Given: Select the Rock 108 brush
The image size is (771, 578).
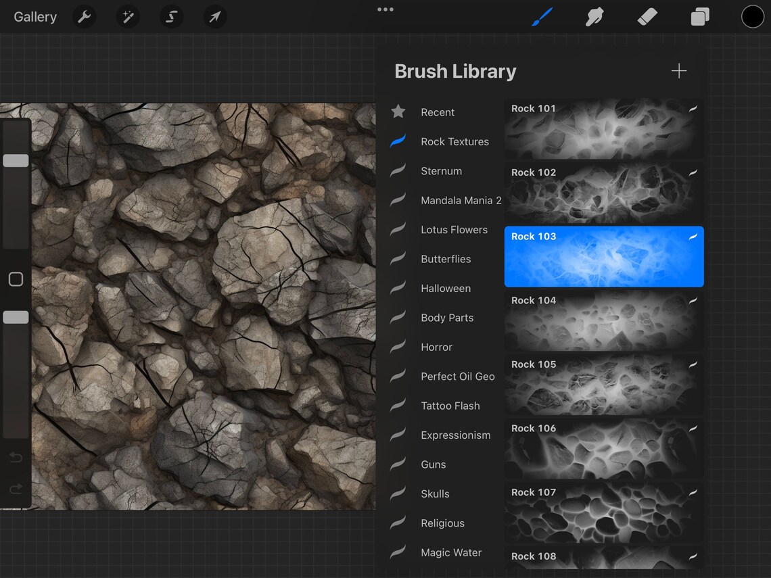Looking at the screenshot, I should click(604, 557).
